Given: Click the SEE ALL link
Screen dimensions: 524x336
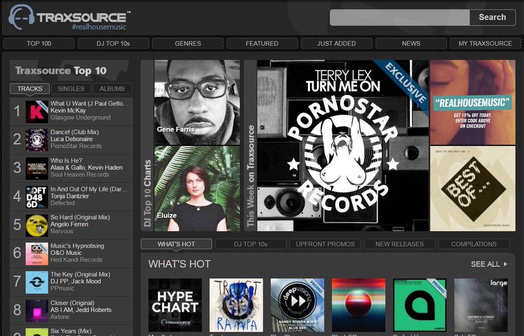Looking at the screenshot, I should (486, 264).
